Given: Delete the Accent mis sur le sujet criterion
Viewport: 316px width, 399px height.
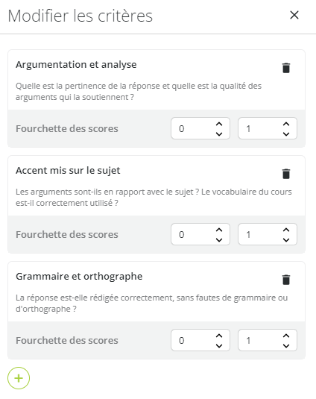Looking at the screenshot, I should tap(286, 174).
